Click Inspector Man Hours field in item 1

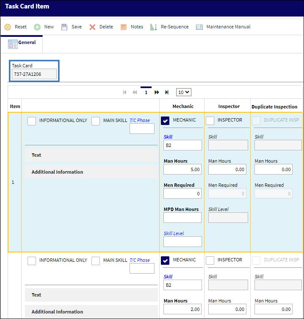(x=227, y=169)
